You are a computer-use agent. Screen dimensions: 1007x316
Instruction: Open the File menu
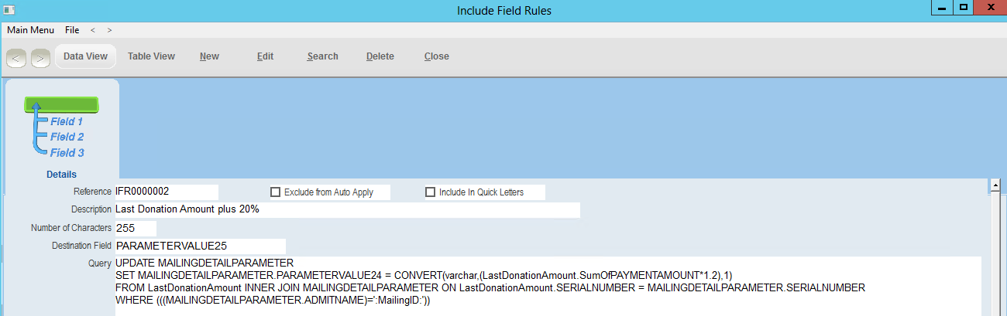click(72, 30)
